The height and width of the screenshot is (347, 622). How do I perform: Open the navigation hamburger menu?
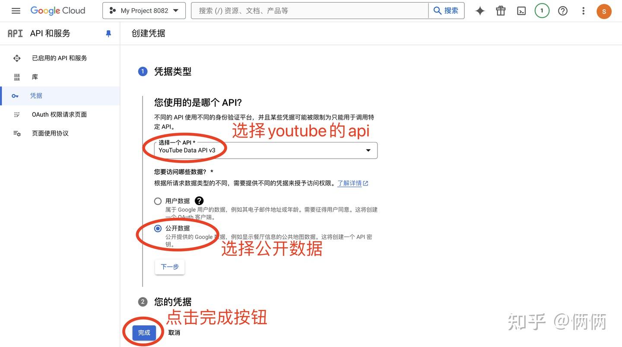coord(16,10)
